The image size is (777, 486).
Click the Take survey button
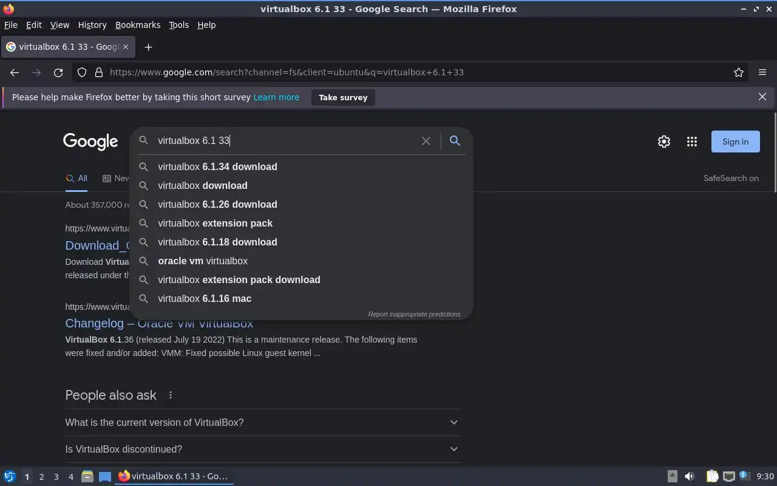click(x=343, y=97)
